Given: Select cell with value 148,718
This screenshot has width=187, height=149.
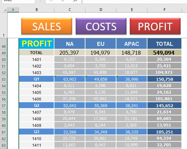Looking at the screenshot, I should (x=132, y=52).
